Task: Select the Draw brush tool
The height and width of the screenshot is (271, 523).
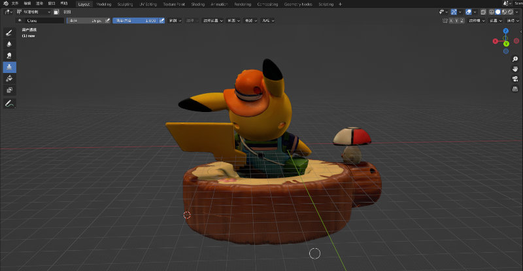Action: point(9,33)
